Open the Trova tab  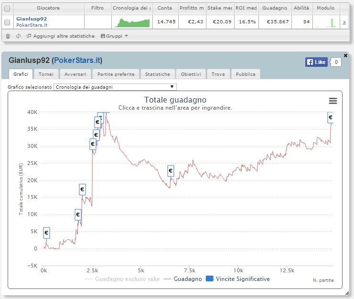click(218, 74)
